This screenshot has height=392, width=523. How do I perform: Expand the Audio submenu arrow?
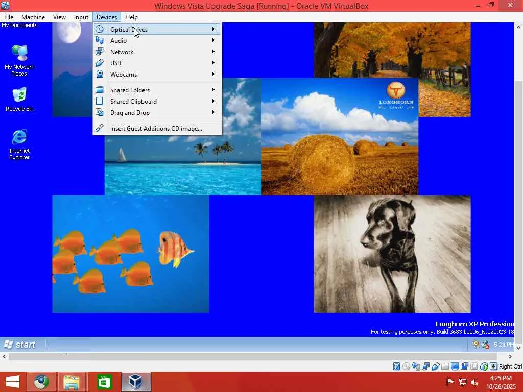tap(213, 40)
